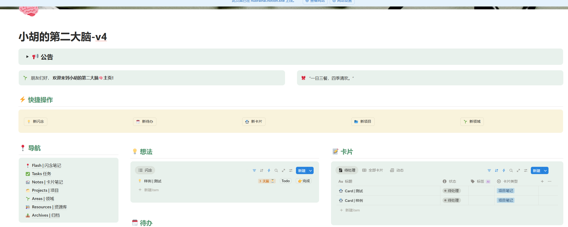Click 项目笔记 tag of Card | 样例

coord(506,200)
